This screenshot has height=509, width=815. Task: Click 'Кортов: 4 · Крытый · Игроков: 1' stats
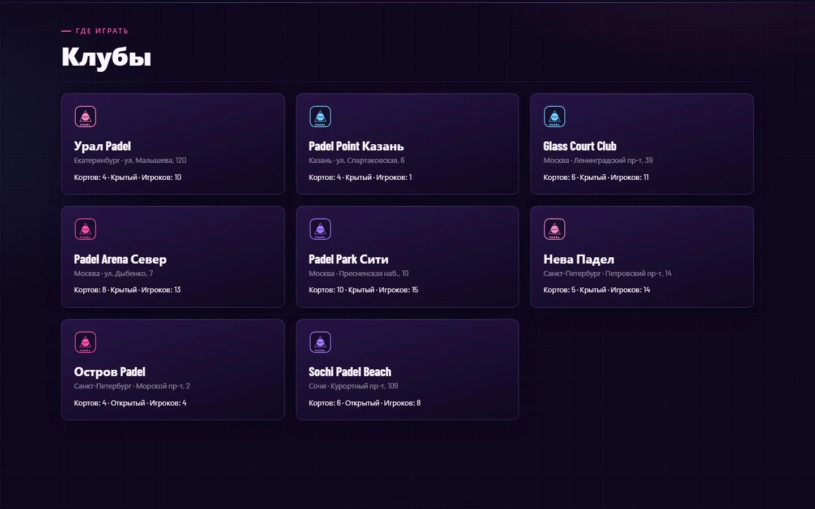[361, 178]
